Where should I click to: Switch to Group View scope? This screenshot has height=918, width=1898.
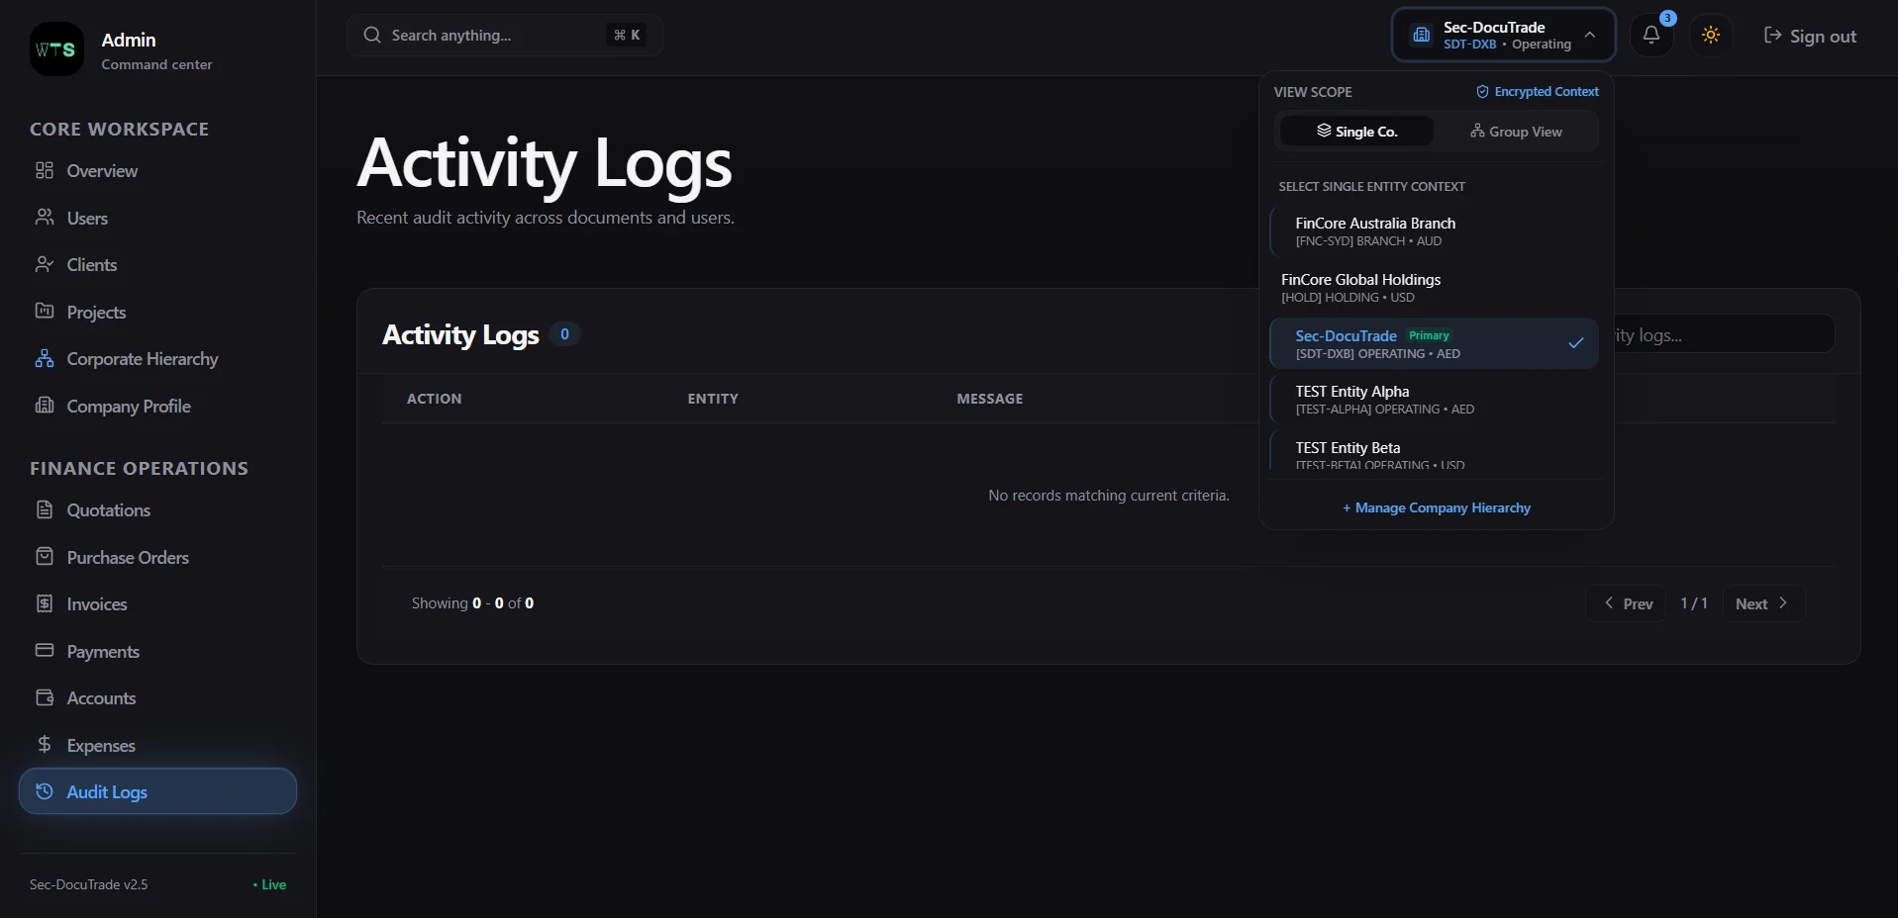[1516, 132]
